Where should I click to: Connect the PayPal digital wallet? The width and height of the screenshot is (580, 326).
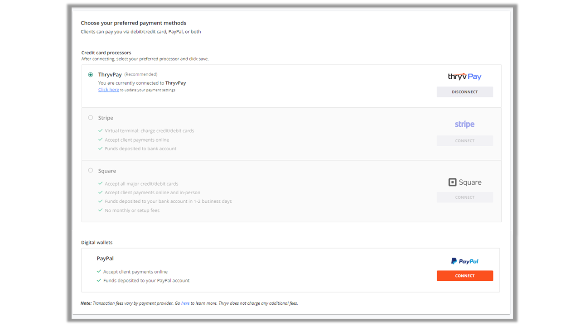[464, 276]
